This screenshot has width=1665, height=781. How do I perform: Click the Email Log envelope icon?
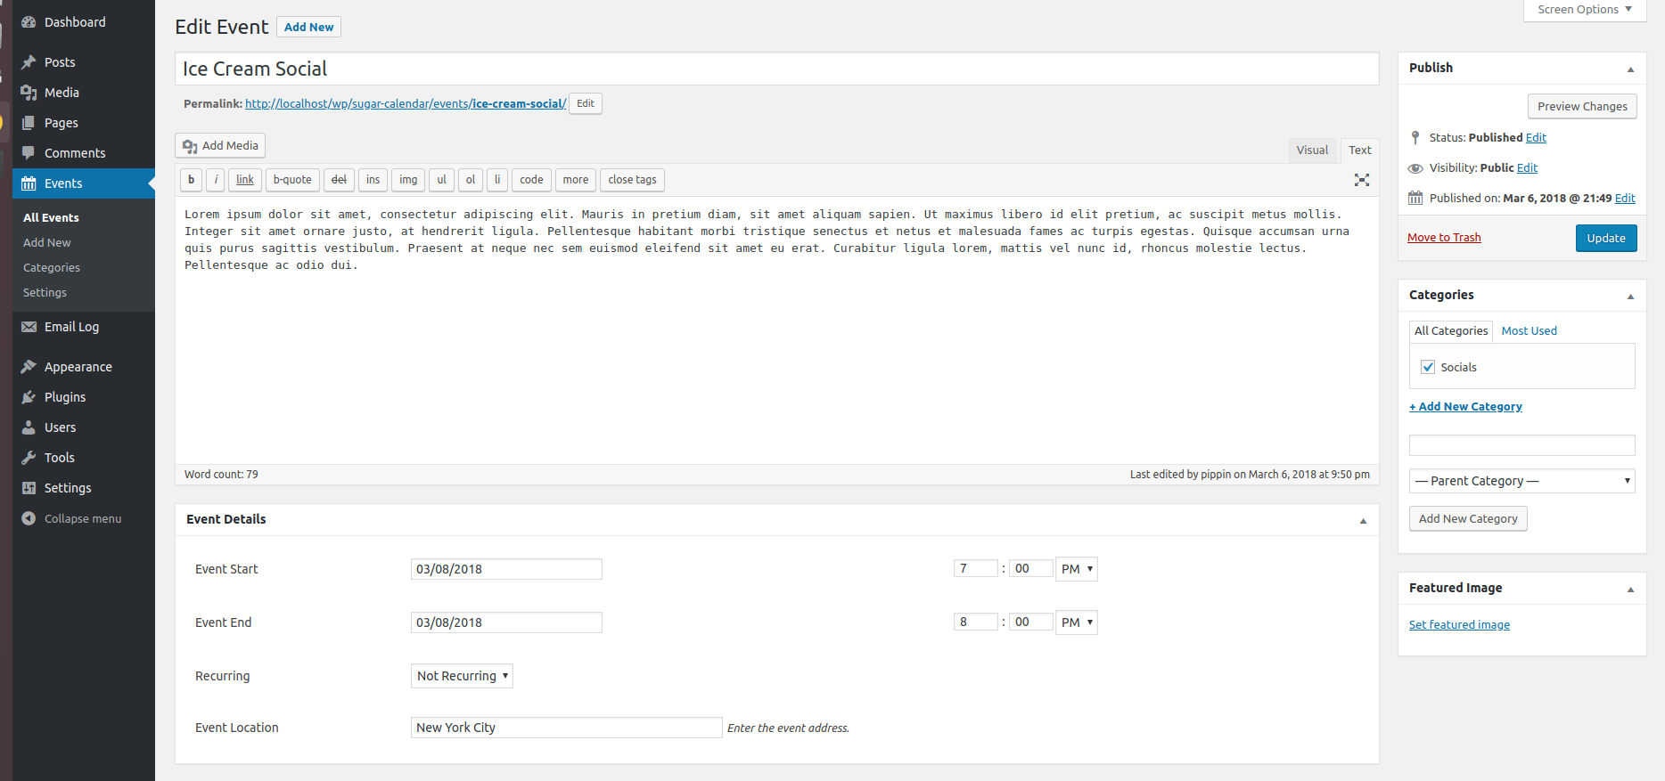(29, 327)
